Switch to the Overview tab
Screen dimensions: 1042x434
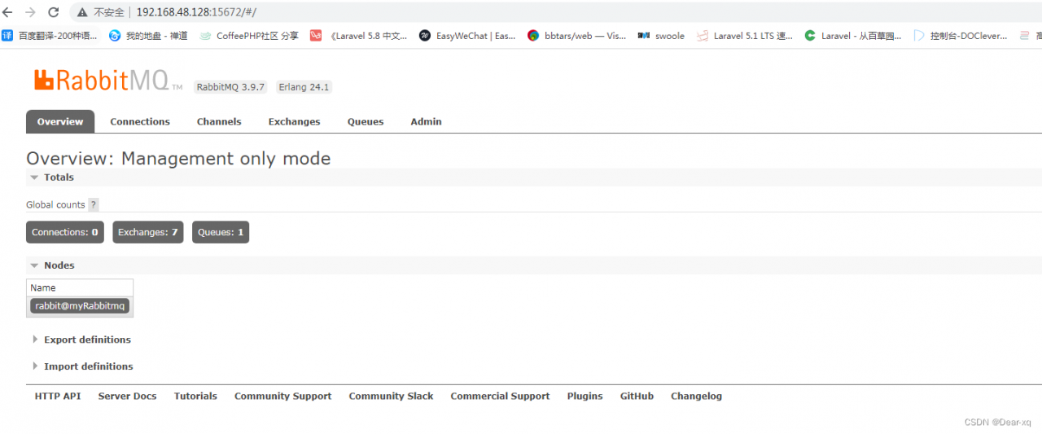pyautogui.click(x=60, y=121)
